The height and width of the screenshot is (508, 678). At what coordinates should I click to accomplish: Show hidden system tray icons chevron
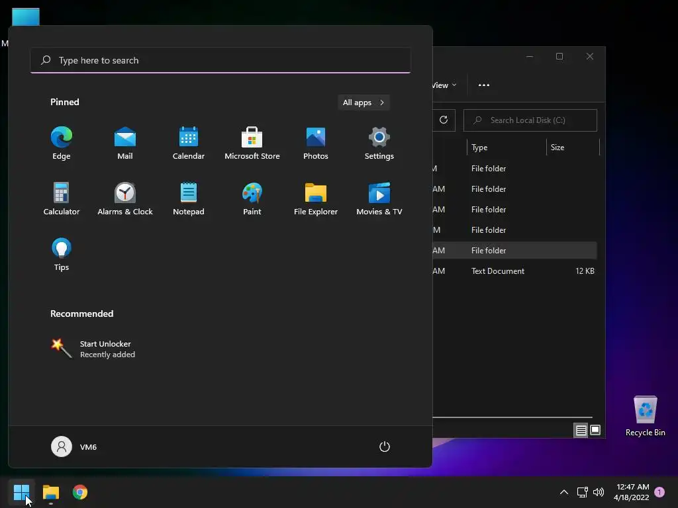point(564,492)
